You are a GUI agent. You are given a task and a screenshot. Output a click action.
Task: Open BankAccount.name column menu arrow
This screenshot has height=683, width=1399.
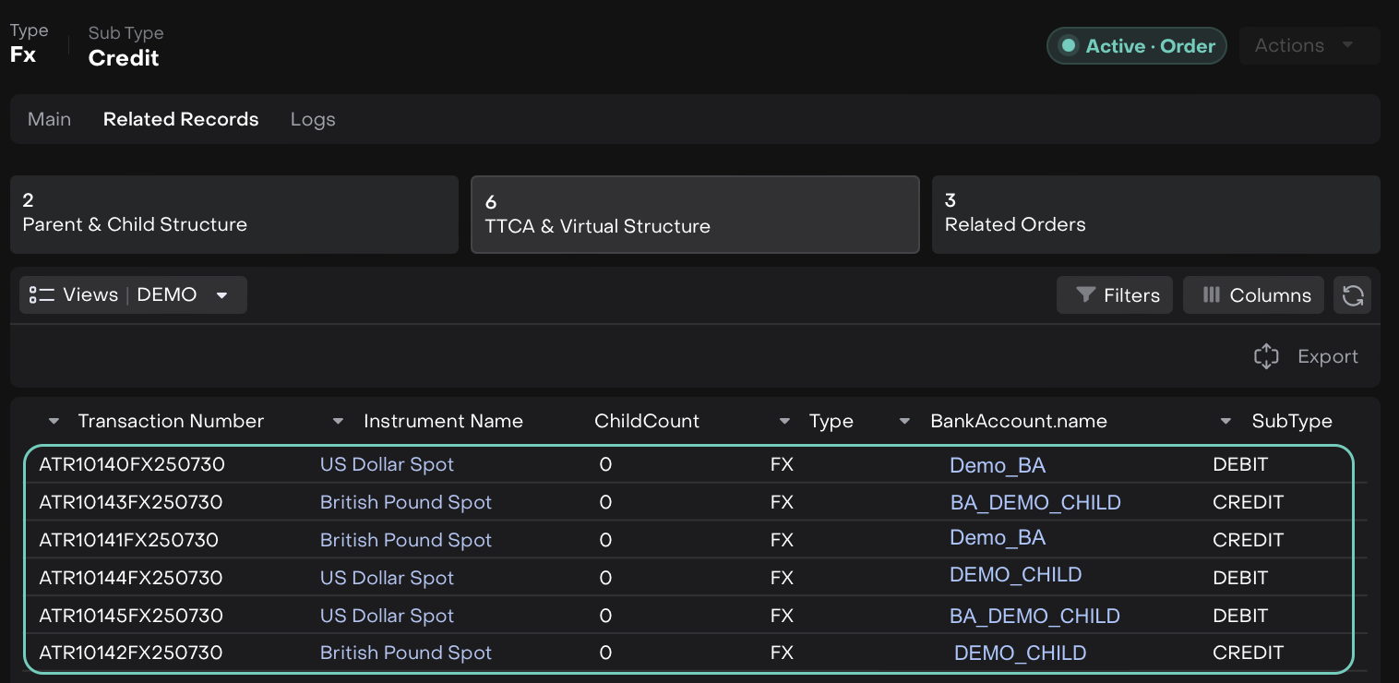tap(904, 422)
